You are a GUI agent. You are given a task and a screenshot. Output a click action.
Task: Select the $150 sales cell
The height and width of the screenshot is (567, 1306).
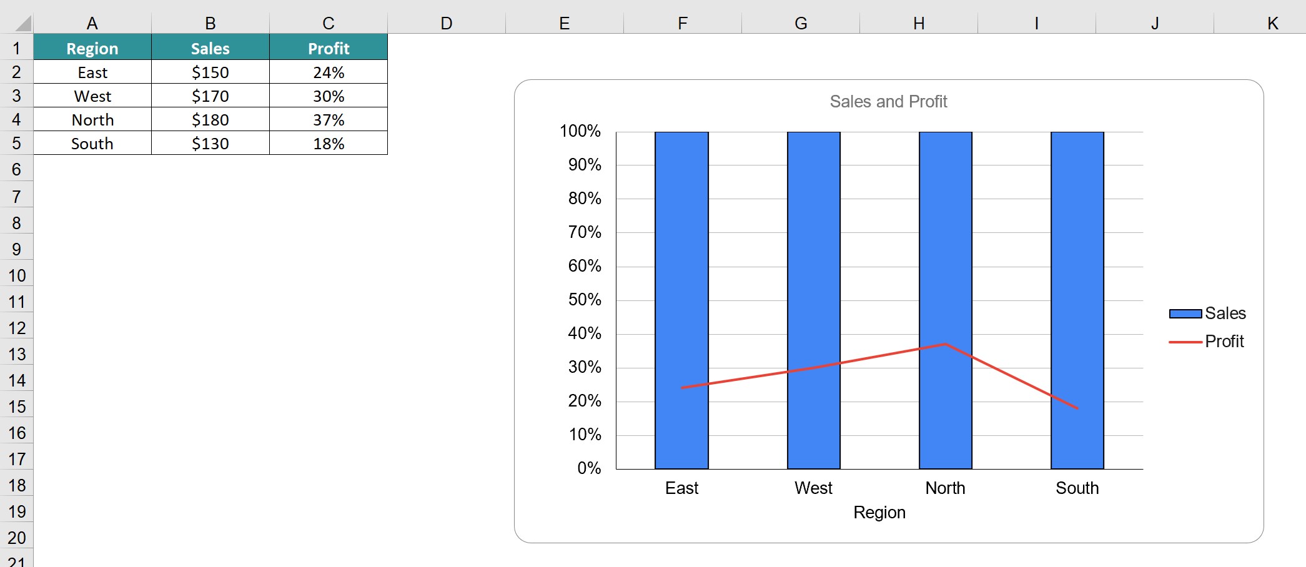[x=210, y=72]
